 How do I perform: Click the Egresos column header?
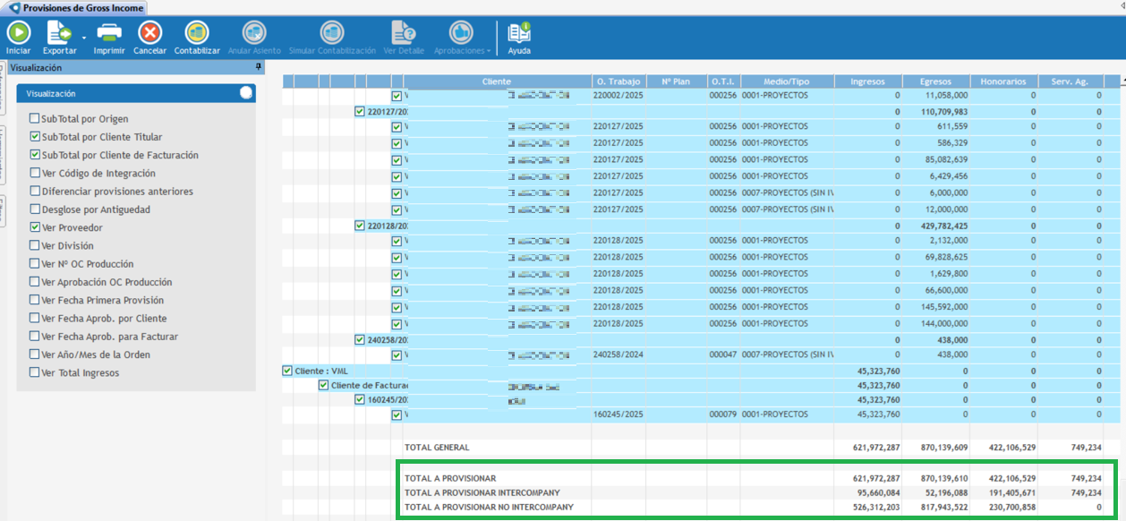935,81
